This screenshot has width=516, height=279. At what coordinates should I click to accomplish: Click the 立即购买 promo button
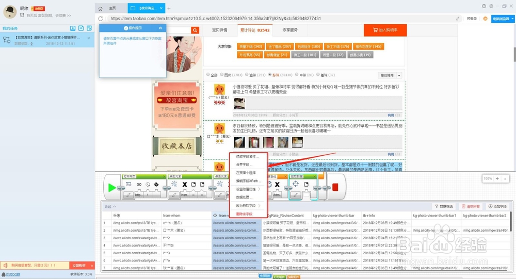point(79,265)
